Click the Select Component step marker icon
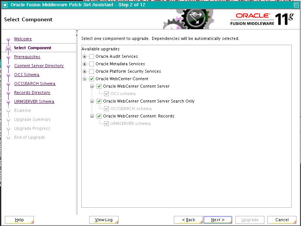This screenshot has height=226, width=301. (9, 48)
